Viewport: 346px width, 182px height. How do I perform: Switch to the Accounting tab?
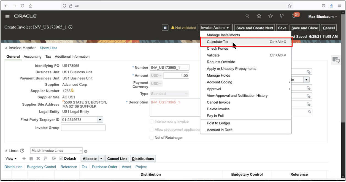click(x=33, y=57)
